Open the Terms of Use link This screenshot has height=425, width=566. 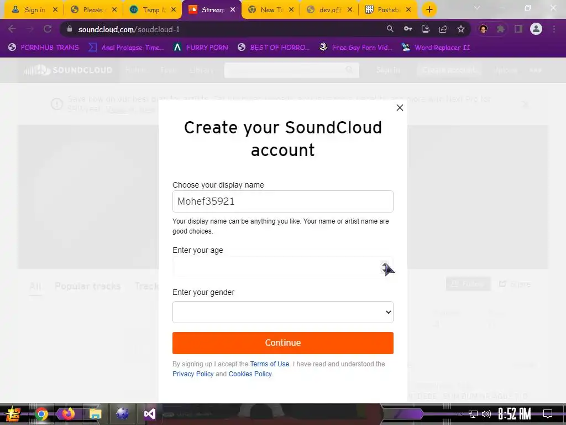[x=269, y=364]
